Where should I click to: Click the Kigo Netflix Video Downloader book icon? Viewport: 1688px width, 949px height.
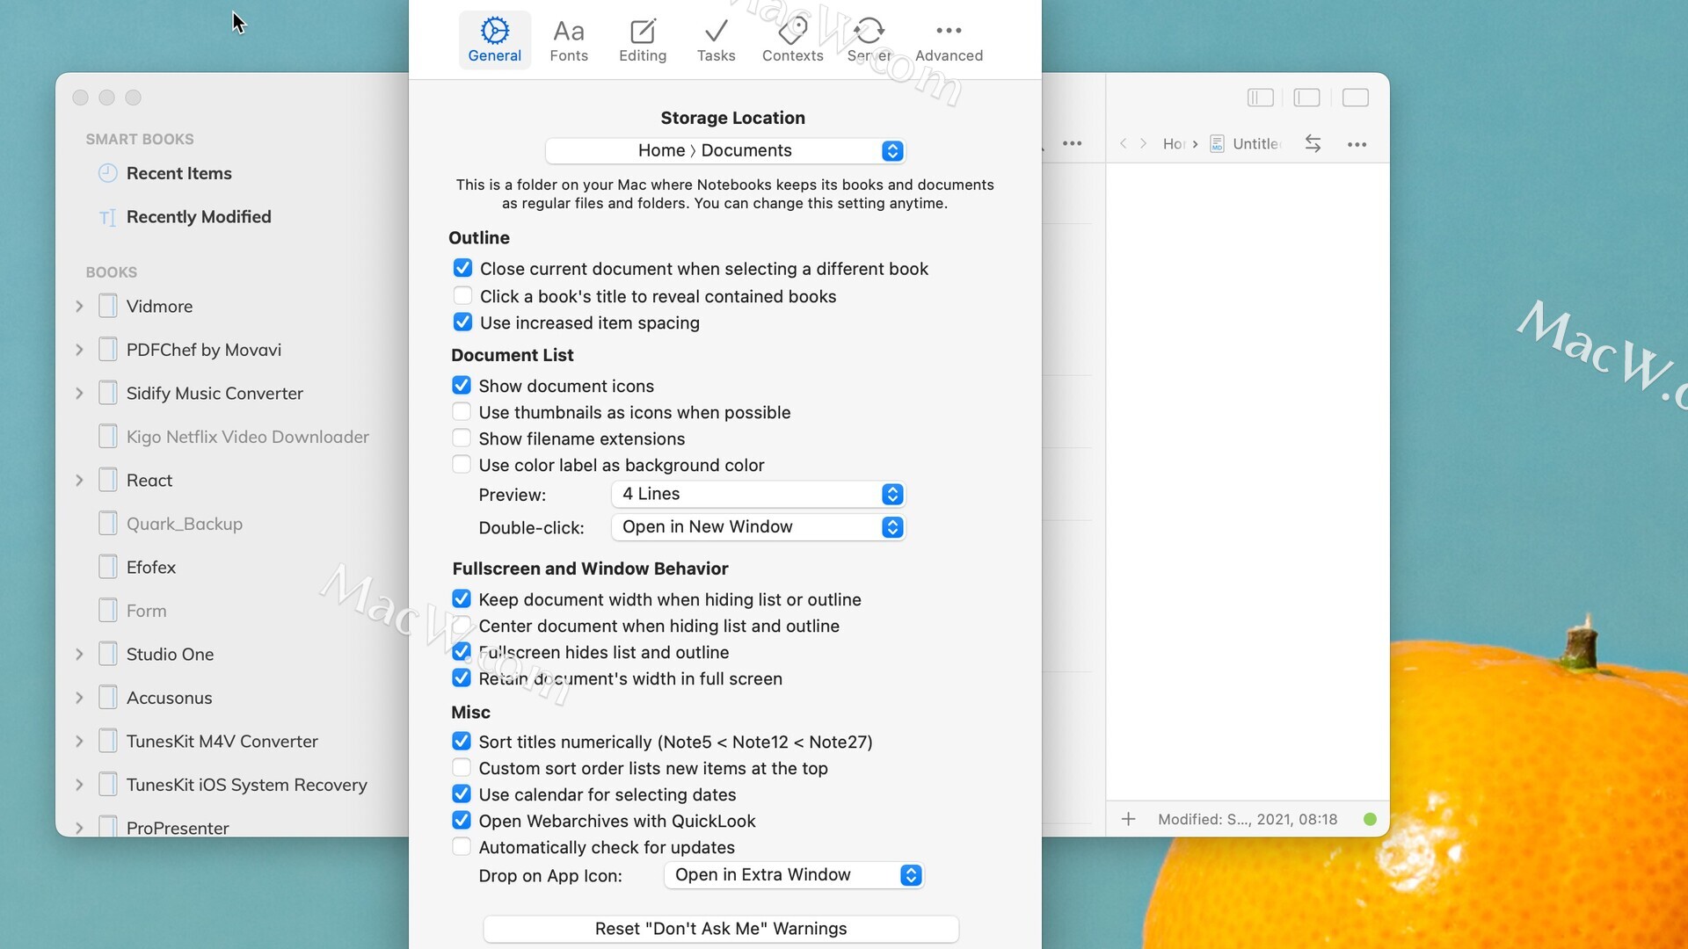coord(107,436)
